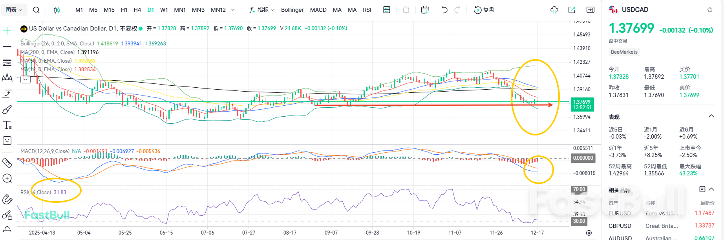Click the 复盘 replay button

[484, 10]
